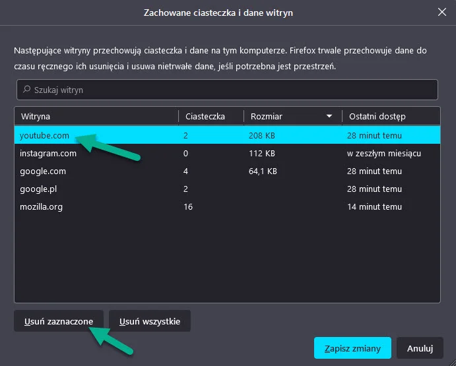Cancel dialog with Anuluj
The width and height of the screenshot is (456, 366).
pos(420,348)
